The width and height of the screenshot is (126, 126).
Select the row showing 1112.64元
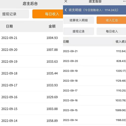[94, 51]
